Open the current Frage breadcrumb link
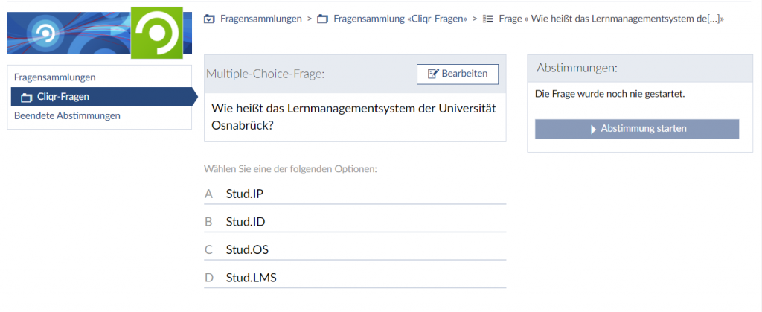This screenshot has height=312, width=762. coord(612,19)
